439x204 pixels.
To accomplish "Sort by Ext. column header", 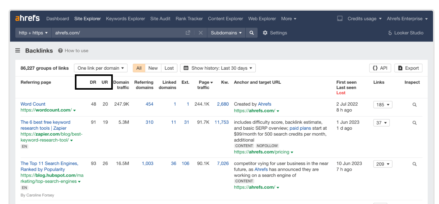I will coord(185,82).
